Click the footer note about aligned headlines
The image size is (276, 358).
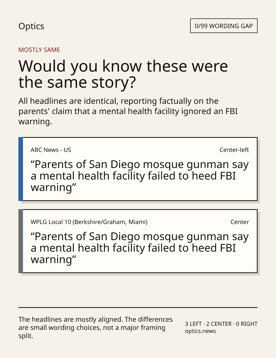tap(95, 328)
